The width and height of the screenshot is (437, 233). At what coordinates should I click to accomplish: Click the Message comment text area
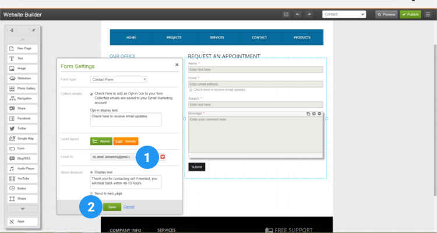click(x=256, y=135)
